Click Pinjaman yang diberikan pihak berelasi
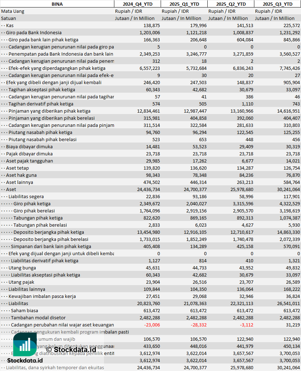The image size is (301, 371). pyautogui.click(x=52, y=118)
